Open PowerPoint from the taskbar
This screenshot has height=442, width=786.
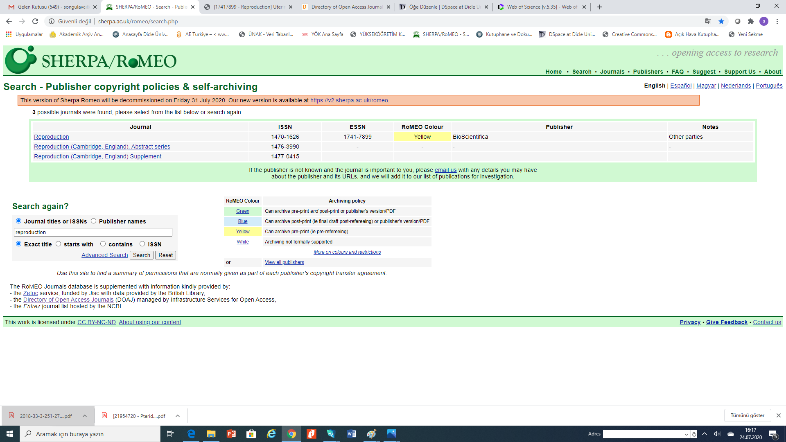point(231,434)
